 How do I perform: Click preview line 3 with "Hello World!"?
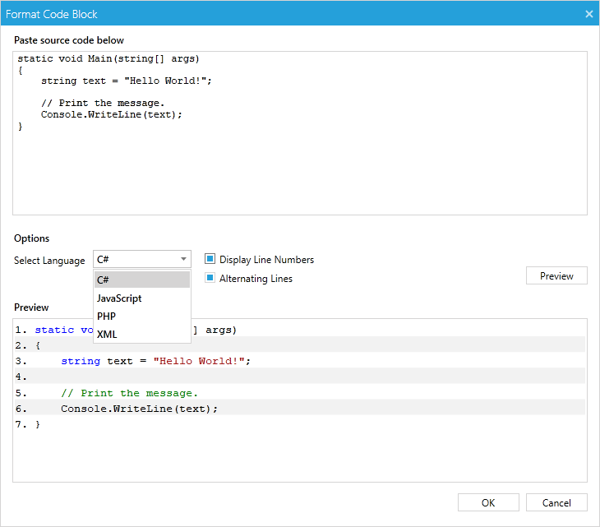click(x=300, y=361)
